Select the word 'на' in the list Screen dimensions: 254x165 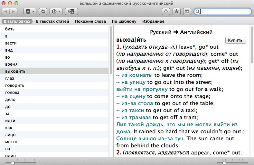pos(54,149)
